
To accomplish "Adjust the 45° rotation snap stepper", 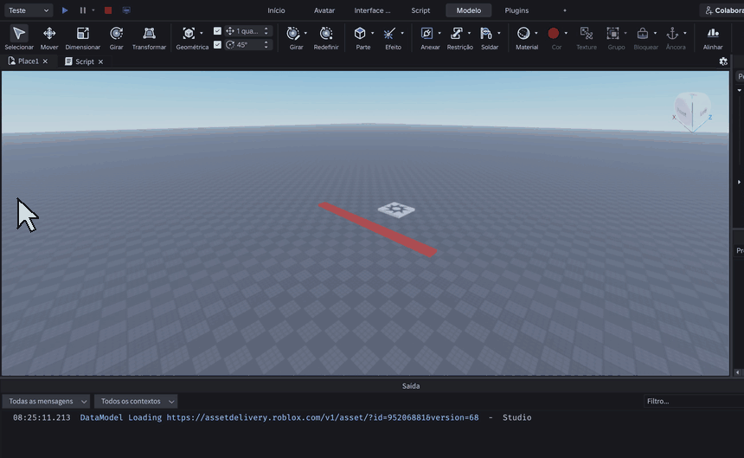I will (x=266, y=45).
